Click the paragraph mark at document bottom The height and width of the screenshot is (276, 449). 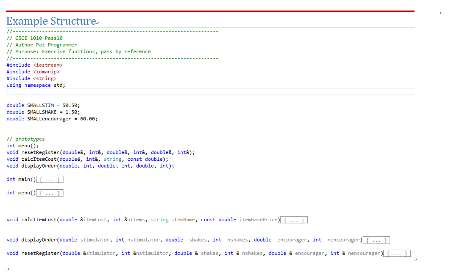pyautogui.click(x=8, y=270)
